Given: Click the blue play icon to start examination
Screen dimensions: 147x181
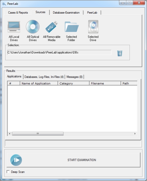Looking at the screenshot, I should tap(16, 160).
